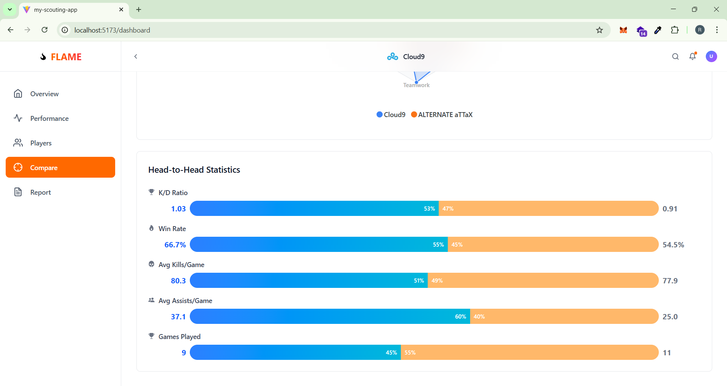Select the my-scouting-app tab
The image size is (727, 386).
coord(74,10)
